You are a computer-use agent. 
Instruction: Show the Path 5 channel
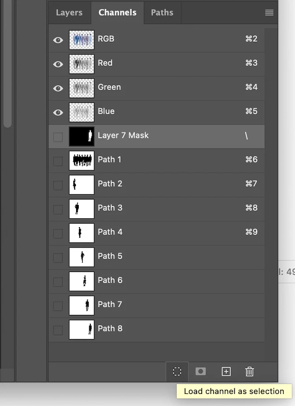(58, 258)
